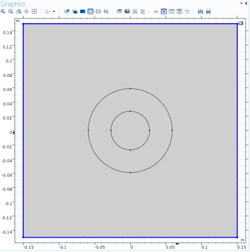The height and width of the screenshot is (252, 250).
Task: Toggle the View Unhidden eye button
Action: pyautogui.click(x=164, y=11)
